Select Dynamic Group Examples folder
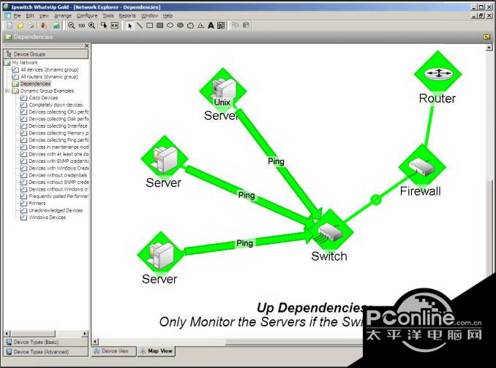The image size is (496, 368). click(47, 91)
